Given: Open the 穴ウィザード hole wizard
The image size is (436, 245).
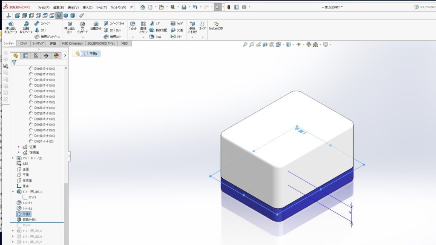Looking at the screenshot, I should (x=83, y=28).
